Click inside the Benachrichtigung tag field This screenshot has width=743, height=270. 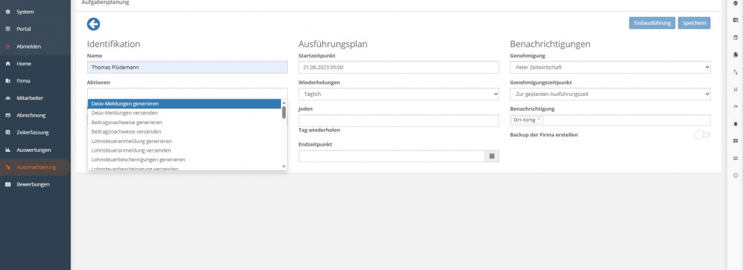point(611,120)
